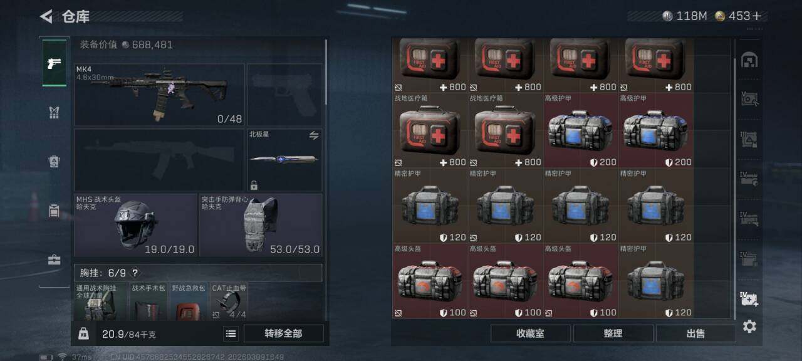
Task: Click the add storage box plus icon
Action: point(749,299)
